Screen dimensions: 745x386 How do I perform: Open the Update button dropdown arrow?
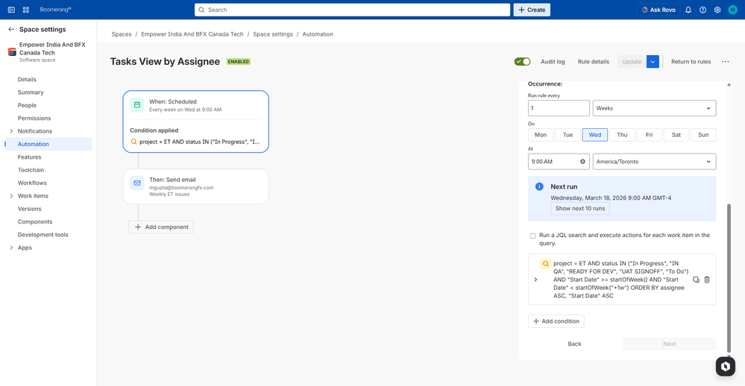tap(653, 62)
